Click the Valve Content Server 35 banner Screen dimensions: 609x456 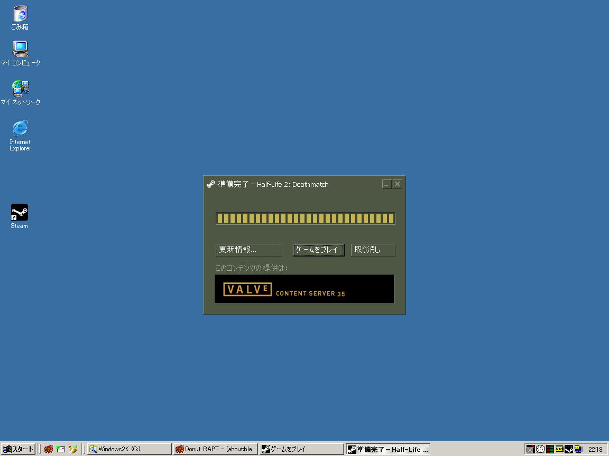pyautogui.click(x=304, y=289)
